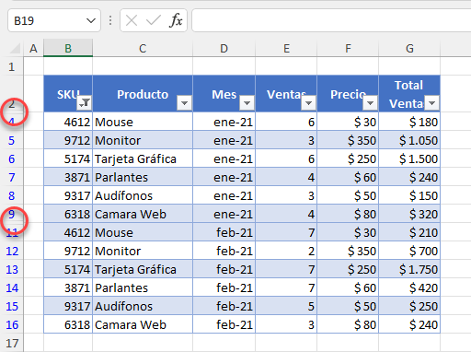Open the Precio column filter dropdown
This screenshot has width=471, height=352.
370,102
